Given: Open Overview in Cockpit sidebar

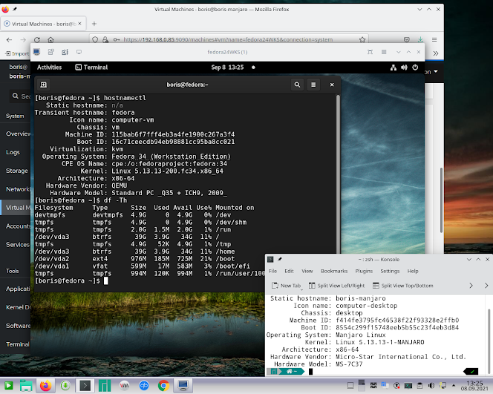Looking at the screenshot, I should [x=19, y=134].
